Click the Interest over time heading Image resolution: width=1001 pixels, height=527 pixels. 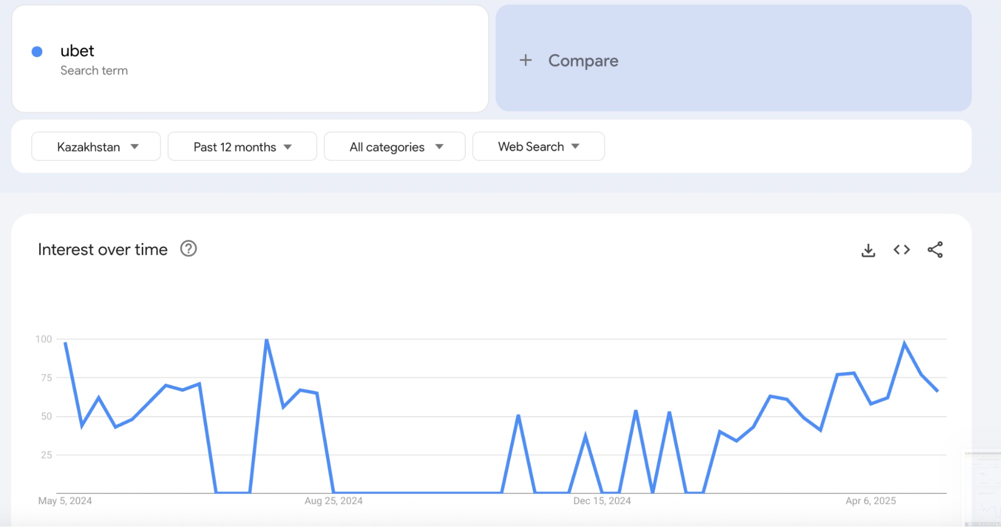tap(103, 249)
